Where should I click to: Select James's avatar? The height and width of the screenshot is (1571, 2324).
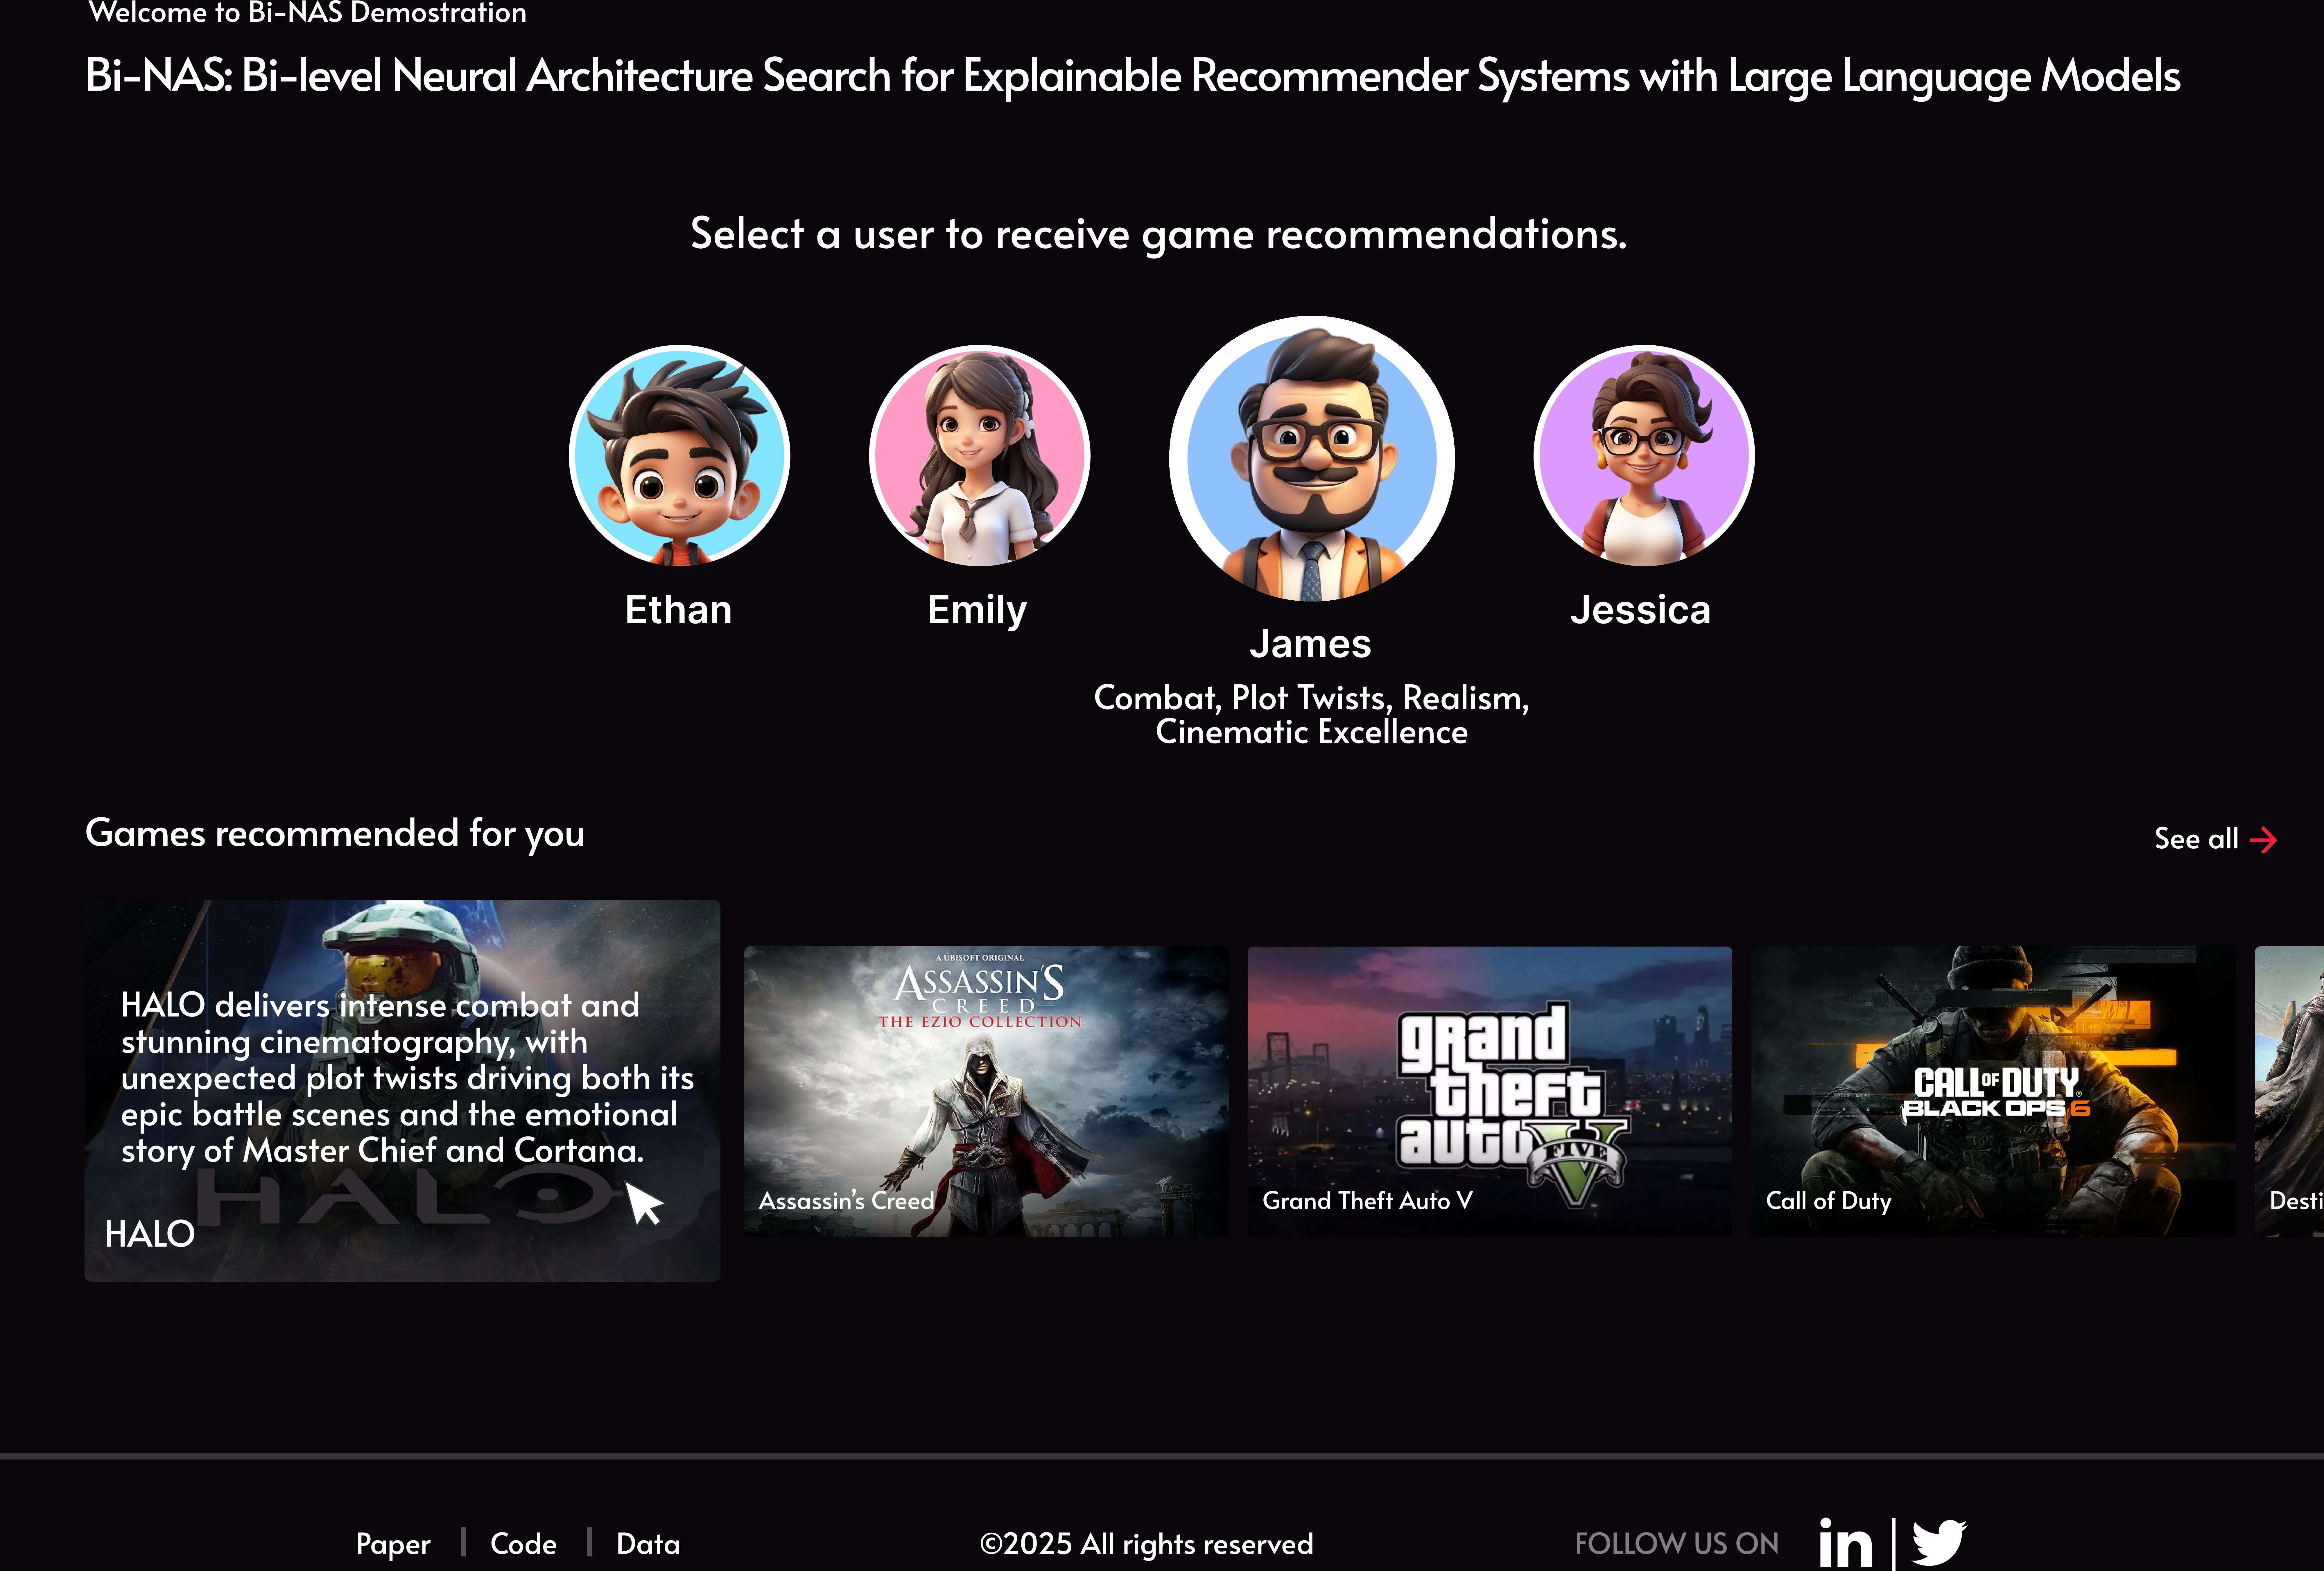click(1311, 459)
